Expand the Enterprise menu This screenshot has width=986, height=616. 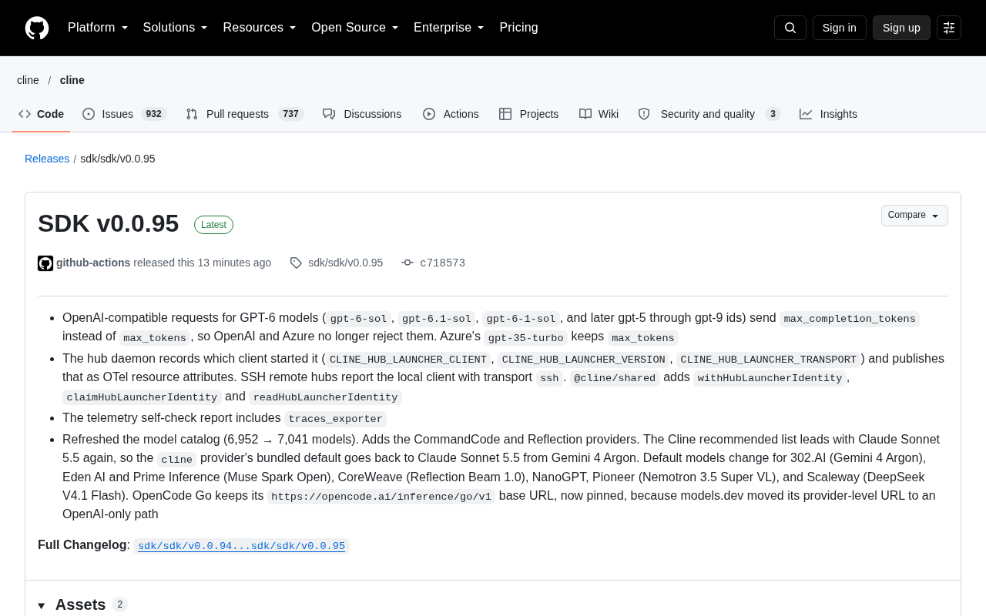[x=449, y=28]
